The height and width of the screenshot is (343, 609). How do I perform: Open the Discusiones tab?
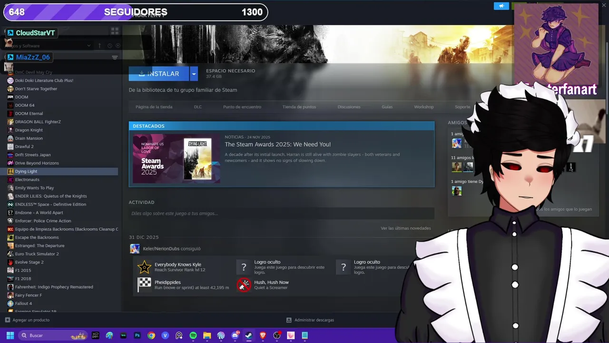click(349, 107)
